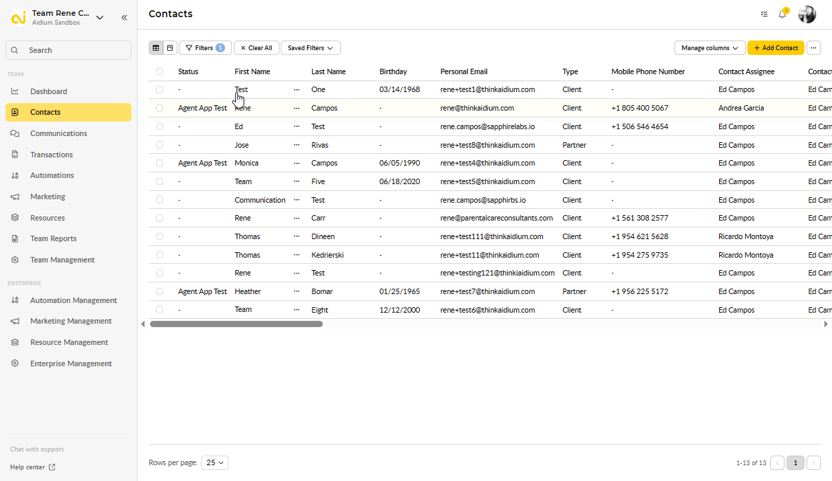The image size is (832, 481).
Task: Select the checkbox for Monica Campos row
Action: click(x=160, y=164)
